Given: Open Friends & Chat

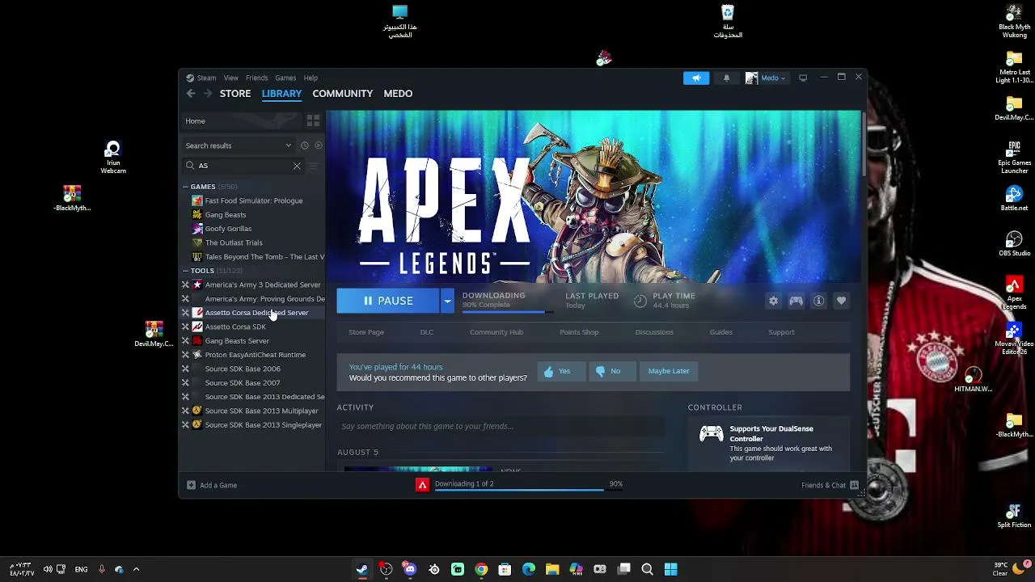Looking at the screenshot, I should 830,485.
